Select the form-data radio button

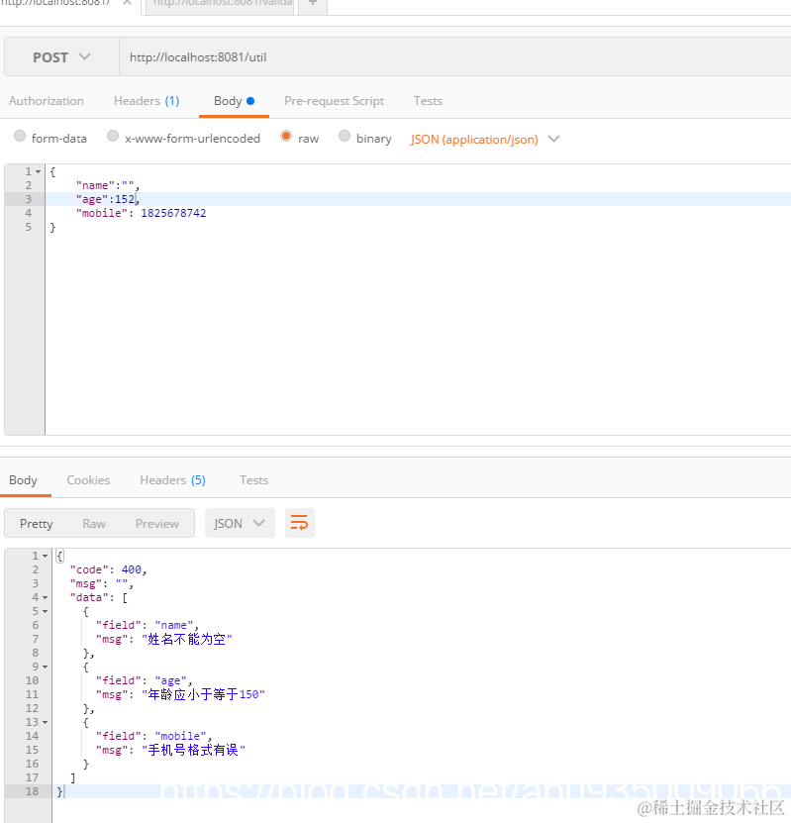click(x=20, y=136)
